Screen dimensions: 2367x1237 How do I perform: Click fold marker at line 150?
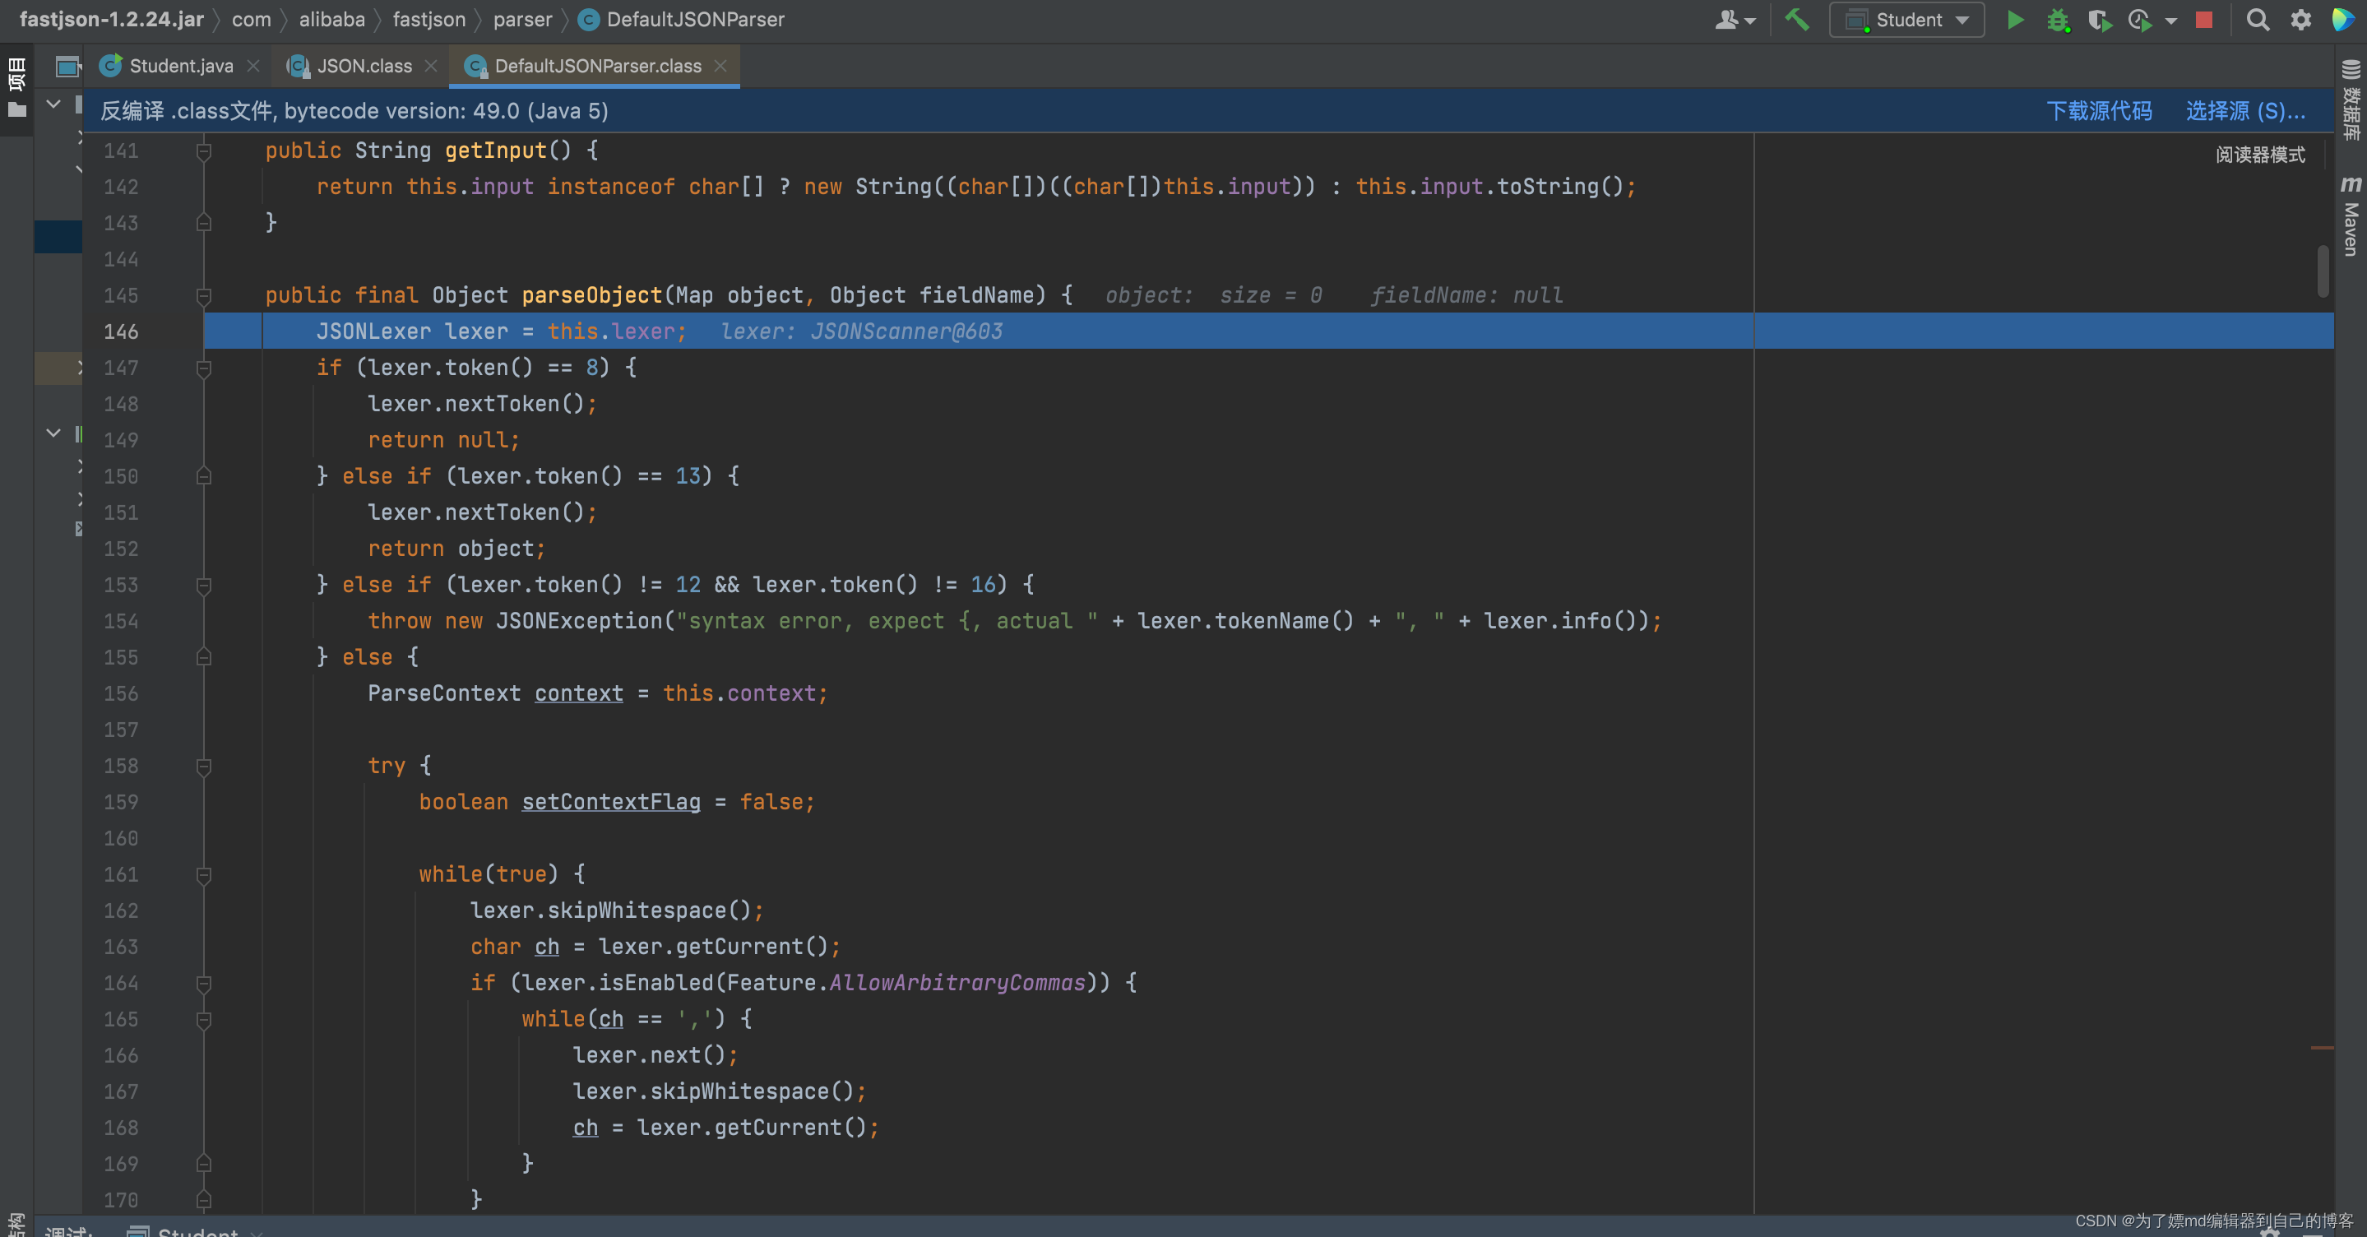click(204, 476)
